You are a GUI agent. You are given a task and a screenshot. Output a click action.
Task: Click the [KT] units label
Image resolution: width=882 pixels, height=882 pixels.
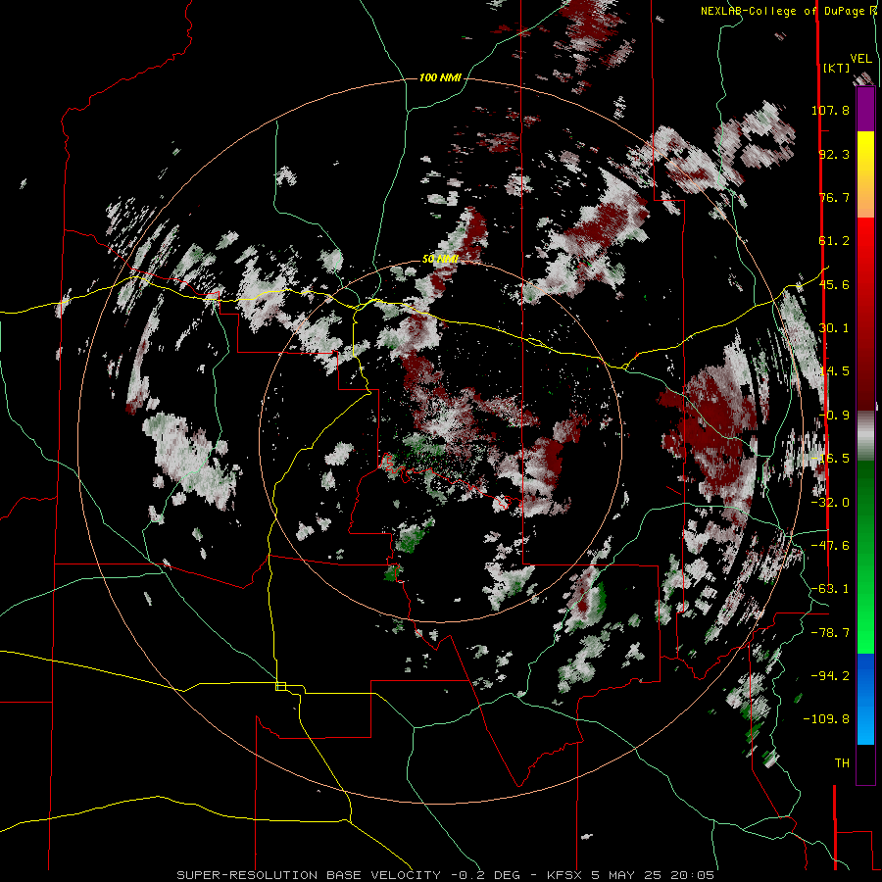pos(837,68)
